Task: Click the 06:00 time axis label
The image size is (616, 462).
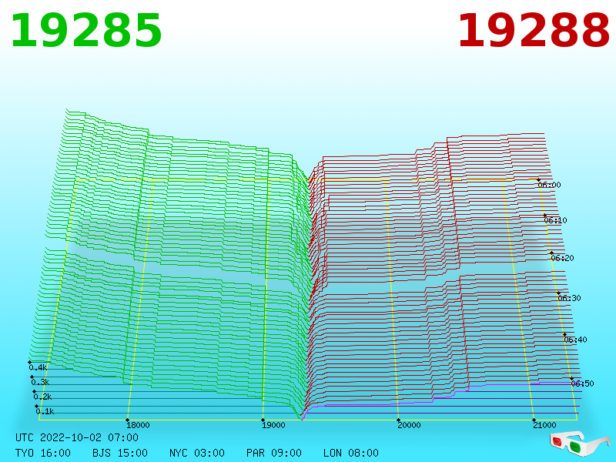Action: coord(549,185)
